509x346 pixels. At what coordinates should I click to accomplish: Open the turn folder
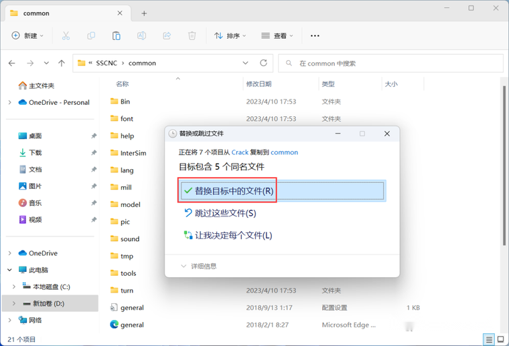point(122,291)
